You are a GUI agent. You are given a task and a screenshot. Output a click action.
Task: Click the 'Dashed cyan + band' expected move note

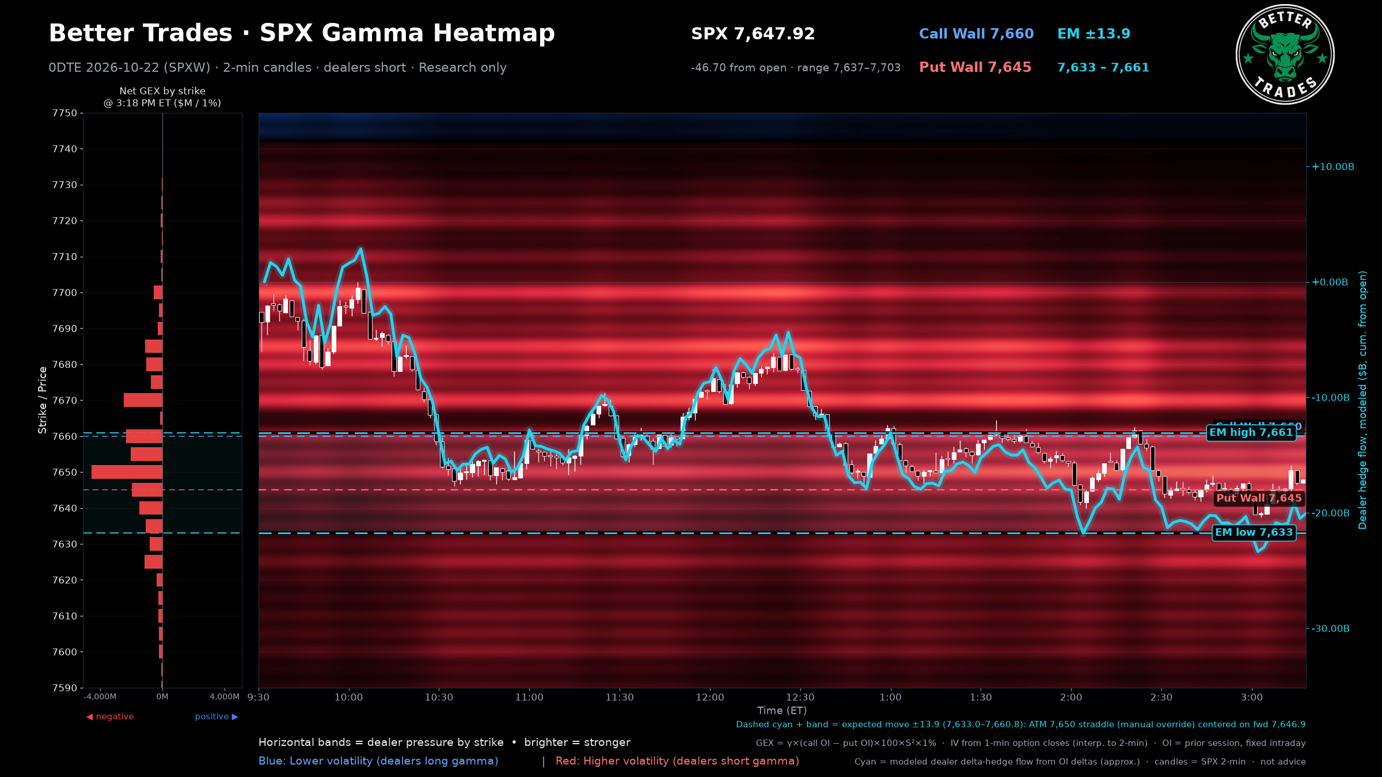coord(1021,725)
